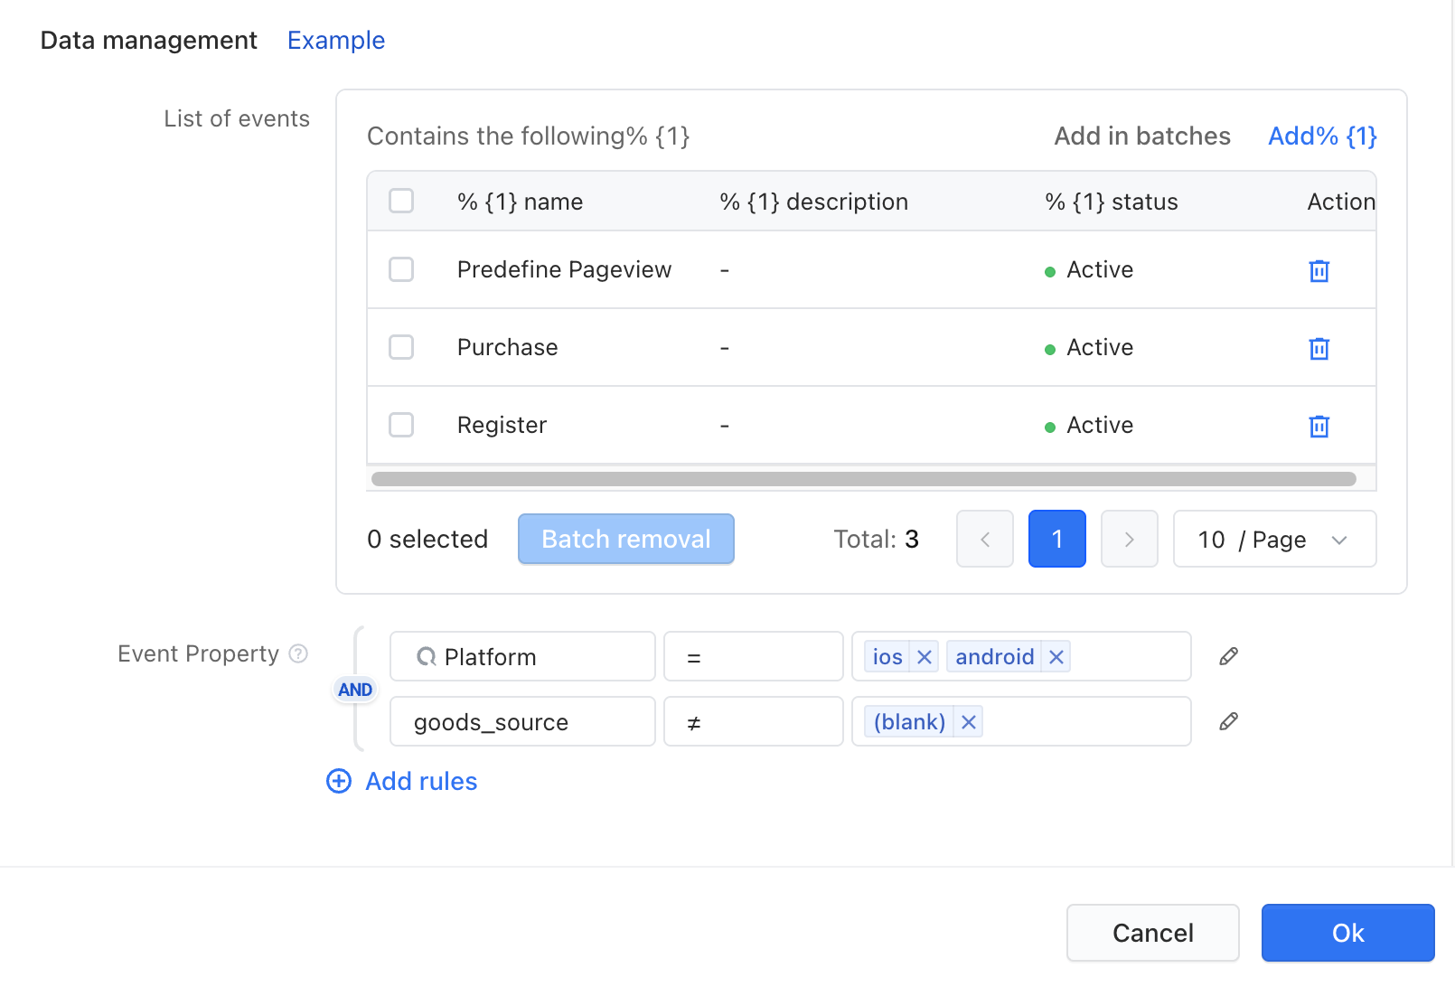The image size is (1455, 996).
Task: Click the trash icon for Purchase
Action: [x=1319, y=348]
